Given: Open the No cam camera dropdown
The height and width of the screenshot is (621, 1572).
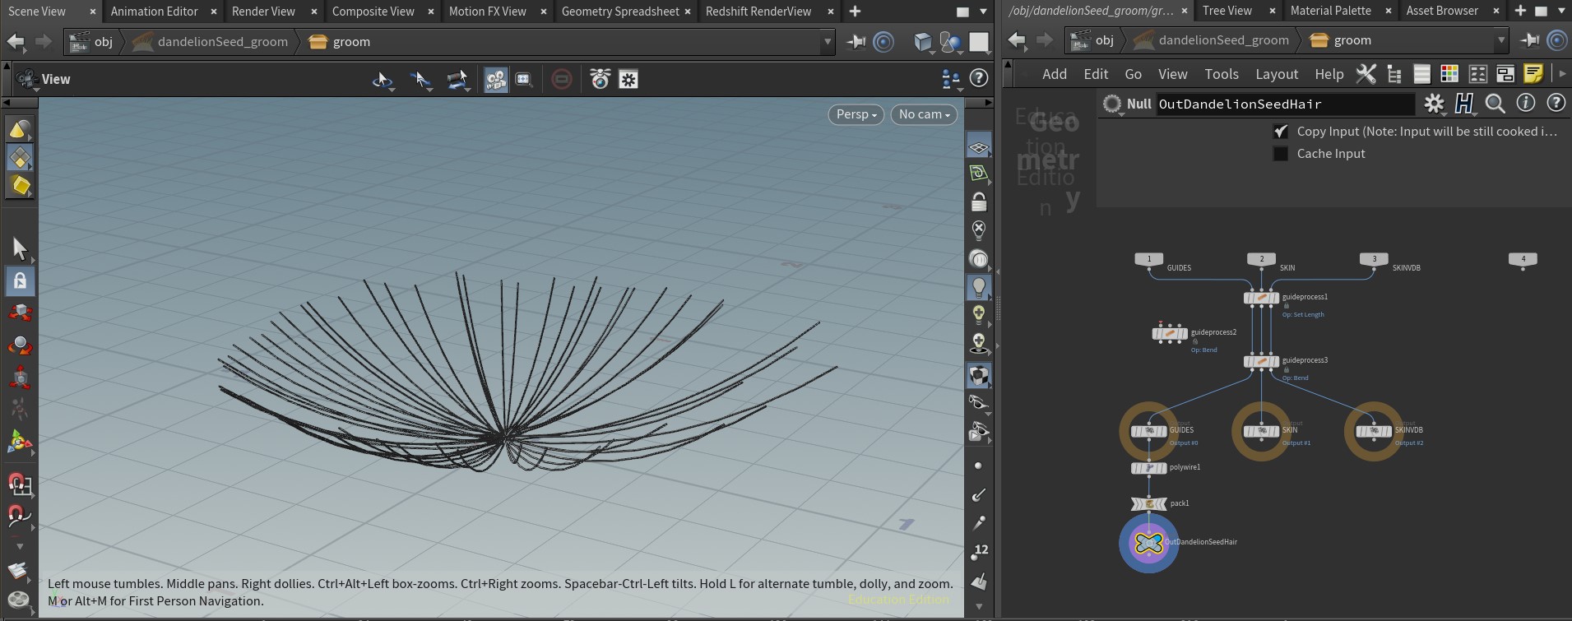Looking at the screenshot, I should 923,114.
